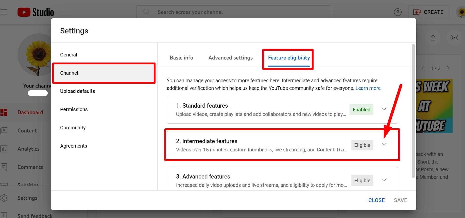Click in the Search across your channel field
Viewport: 465px width, 218px height.
233,12
